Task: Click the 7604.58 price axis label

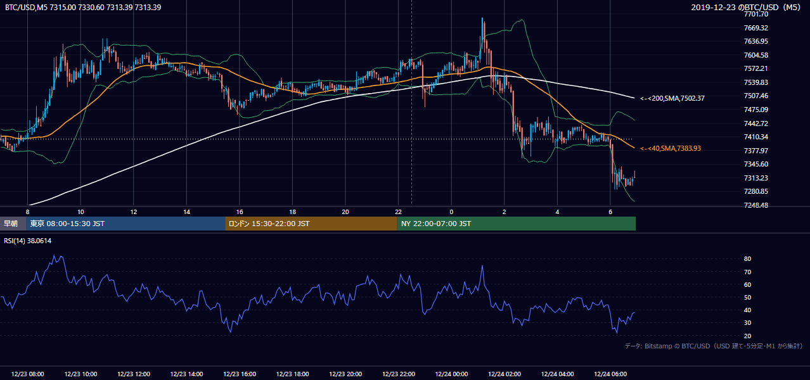Action: coord(755,55)
